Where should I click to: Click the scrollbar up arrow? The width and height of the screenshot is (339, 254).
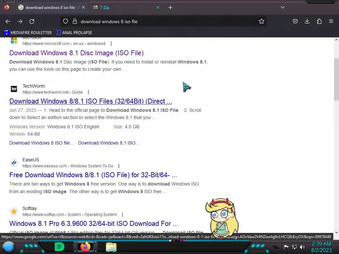[336, 40]
